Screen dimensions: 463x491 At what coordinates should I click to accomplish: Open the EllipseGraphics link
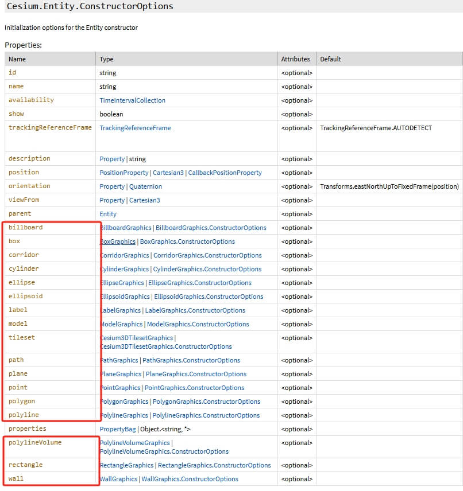[122, 283]
